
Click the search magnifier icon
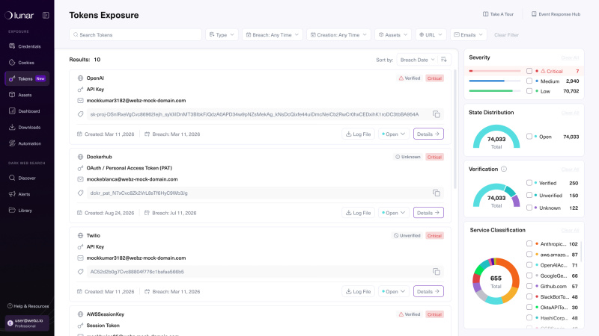click(76, 34)
